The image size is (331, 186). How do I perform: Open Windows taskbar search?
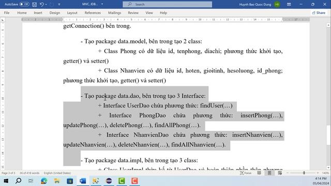pos(19,181)
